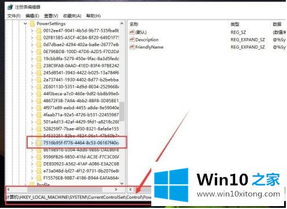
Task: Select the 501a4d13-42af-4429 key name
Action: click(x=81, y=122)
